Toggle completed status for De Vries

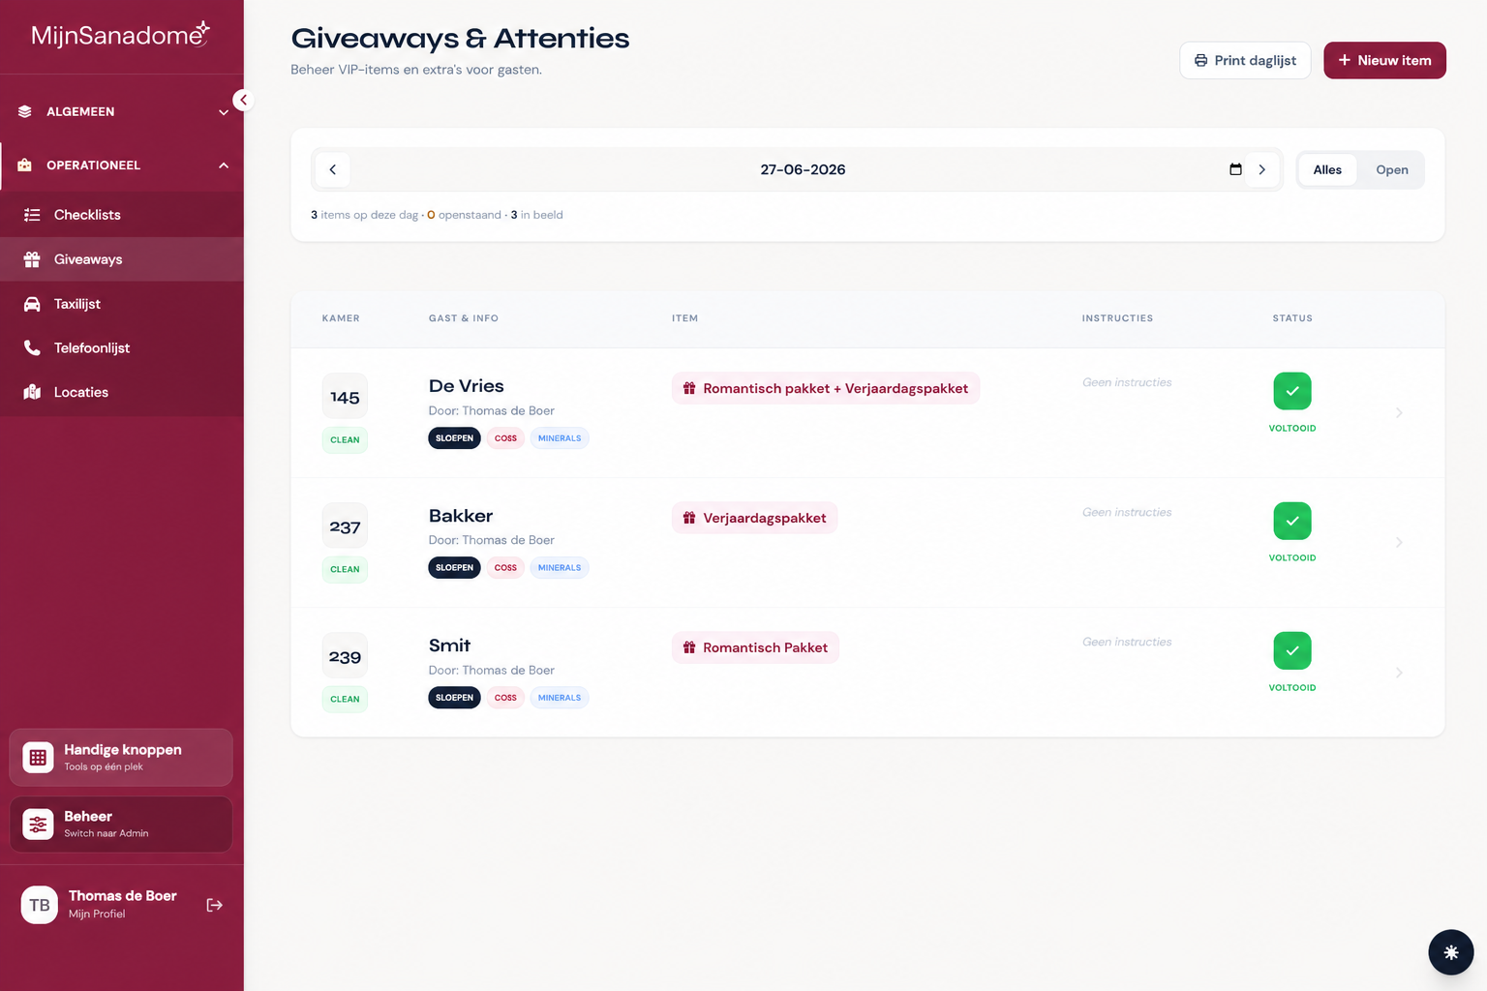pos(1292,391)
